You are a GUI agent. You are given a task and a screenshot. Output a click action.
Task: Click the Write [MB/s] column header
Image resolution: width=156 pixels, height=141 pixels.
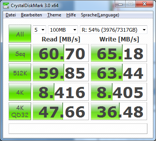[x=119, y=40]
